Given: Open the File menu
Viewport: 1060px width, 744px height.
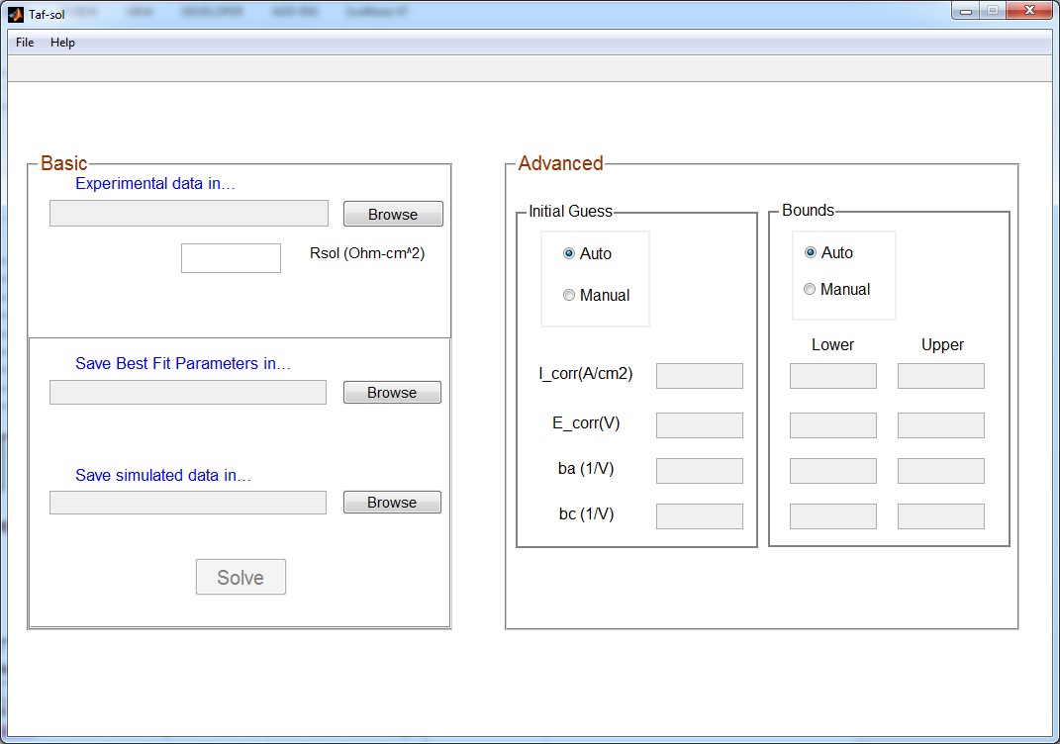Looking at the screenshot, I should (25, 43).
